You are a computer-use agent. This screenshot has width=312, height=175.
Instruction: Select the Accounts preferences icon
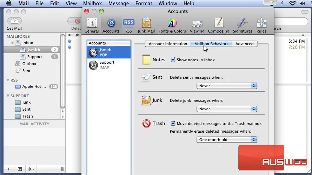pos(111,26)
